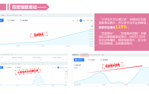Select 90天 range in 小学生作文吐槽父亲 chart

61,68
